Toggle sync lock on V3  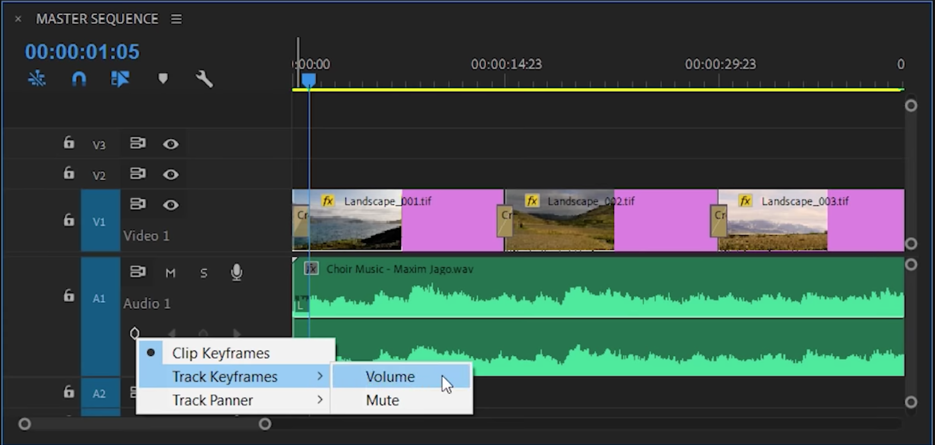tap(138, 143)
